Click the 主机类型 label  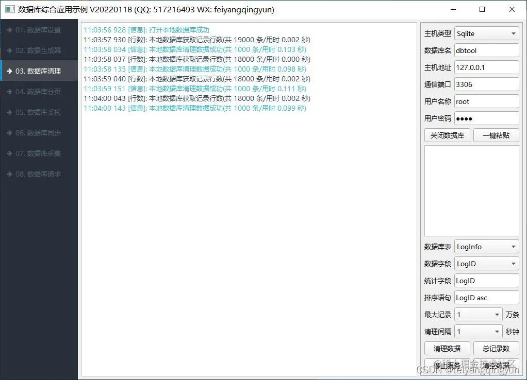tap(438, 33)
